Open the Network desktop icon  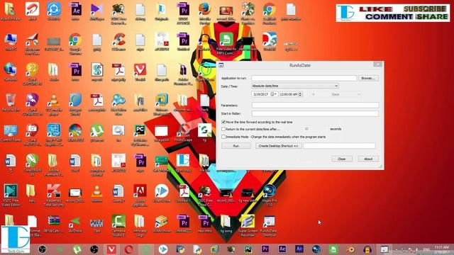(x=11, y=72)
